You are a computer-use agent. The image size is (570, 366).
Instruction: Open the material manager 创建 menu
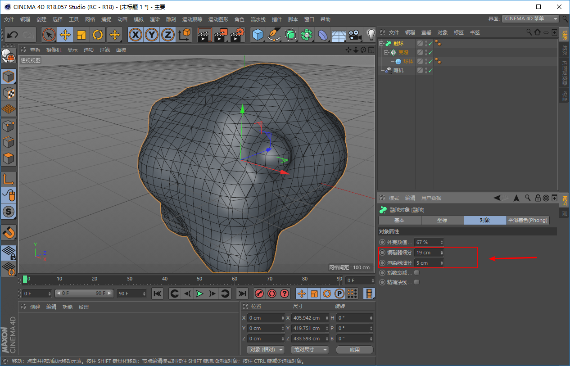click(35, 307)
